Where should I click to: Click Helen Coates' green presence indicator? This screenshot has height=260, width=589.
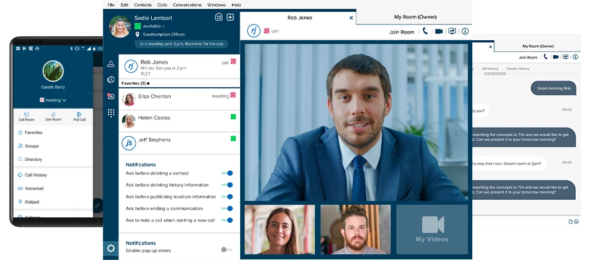[x=233, y=117]
